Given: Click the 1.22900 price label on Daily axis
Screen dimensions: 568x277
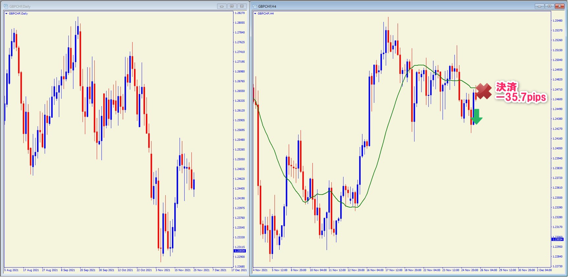Looking at the screenshot, I should point(240,257).
